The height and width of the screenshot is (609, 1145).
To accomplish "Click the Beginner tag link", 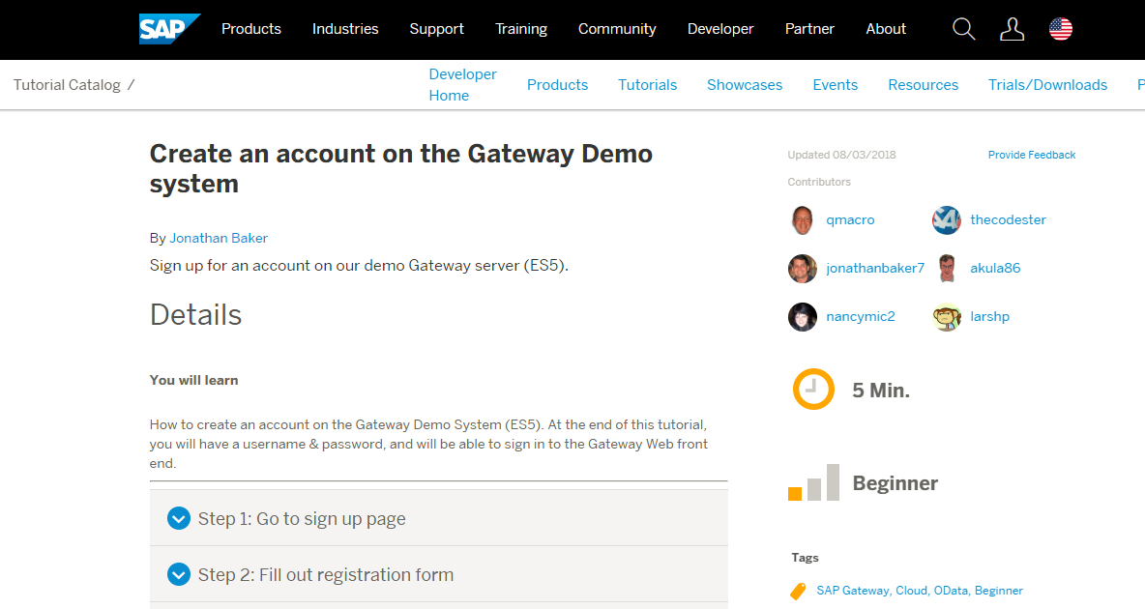I will [999, 591].
